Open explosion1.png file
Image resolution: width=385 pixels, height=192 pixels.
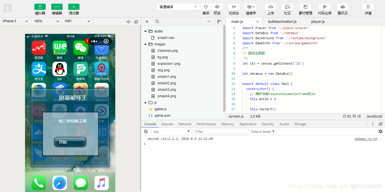tap(169, 64)
